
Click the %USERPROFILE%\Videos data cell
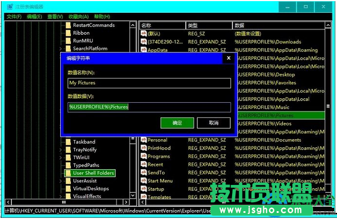coord(264,123)
